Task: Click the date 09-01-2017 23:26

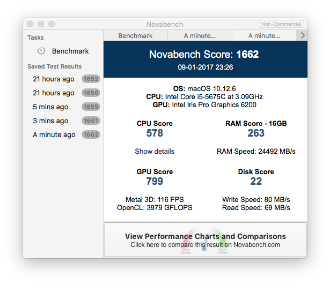Action: click(x=206, y=67)
